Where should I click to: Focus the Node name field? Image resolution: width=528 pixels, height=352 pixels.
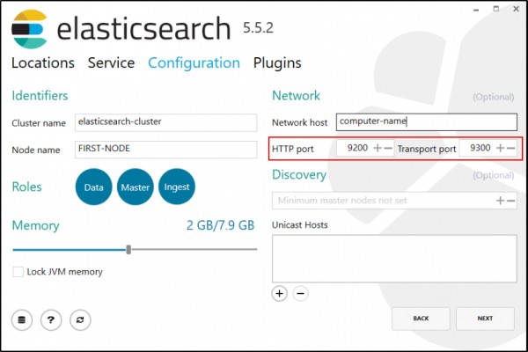pos(166,150)
